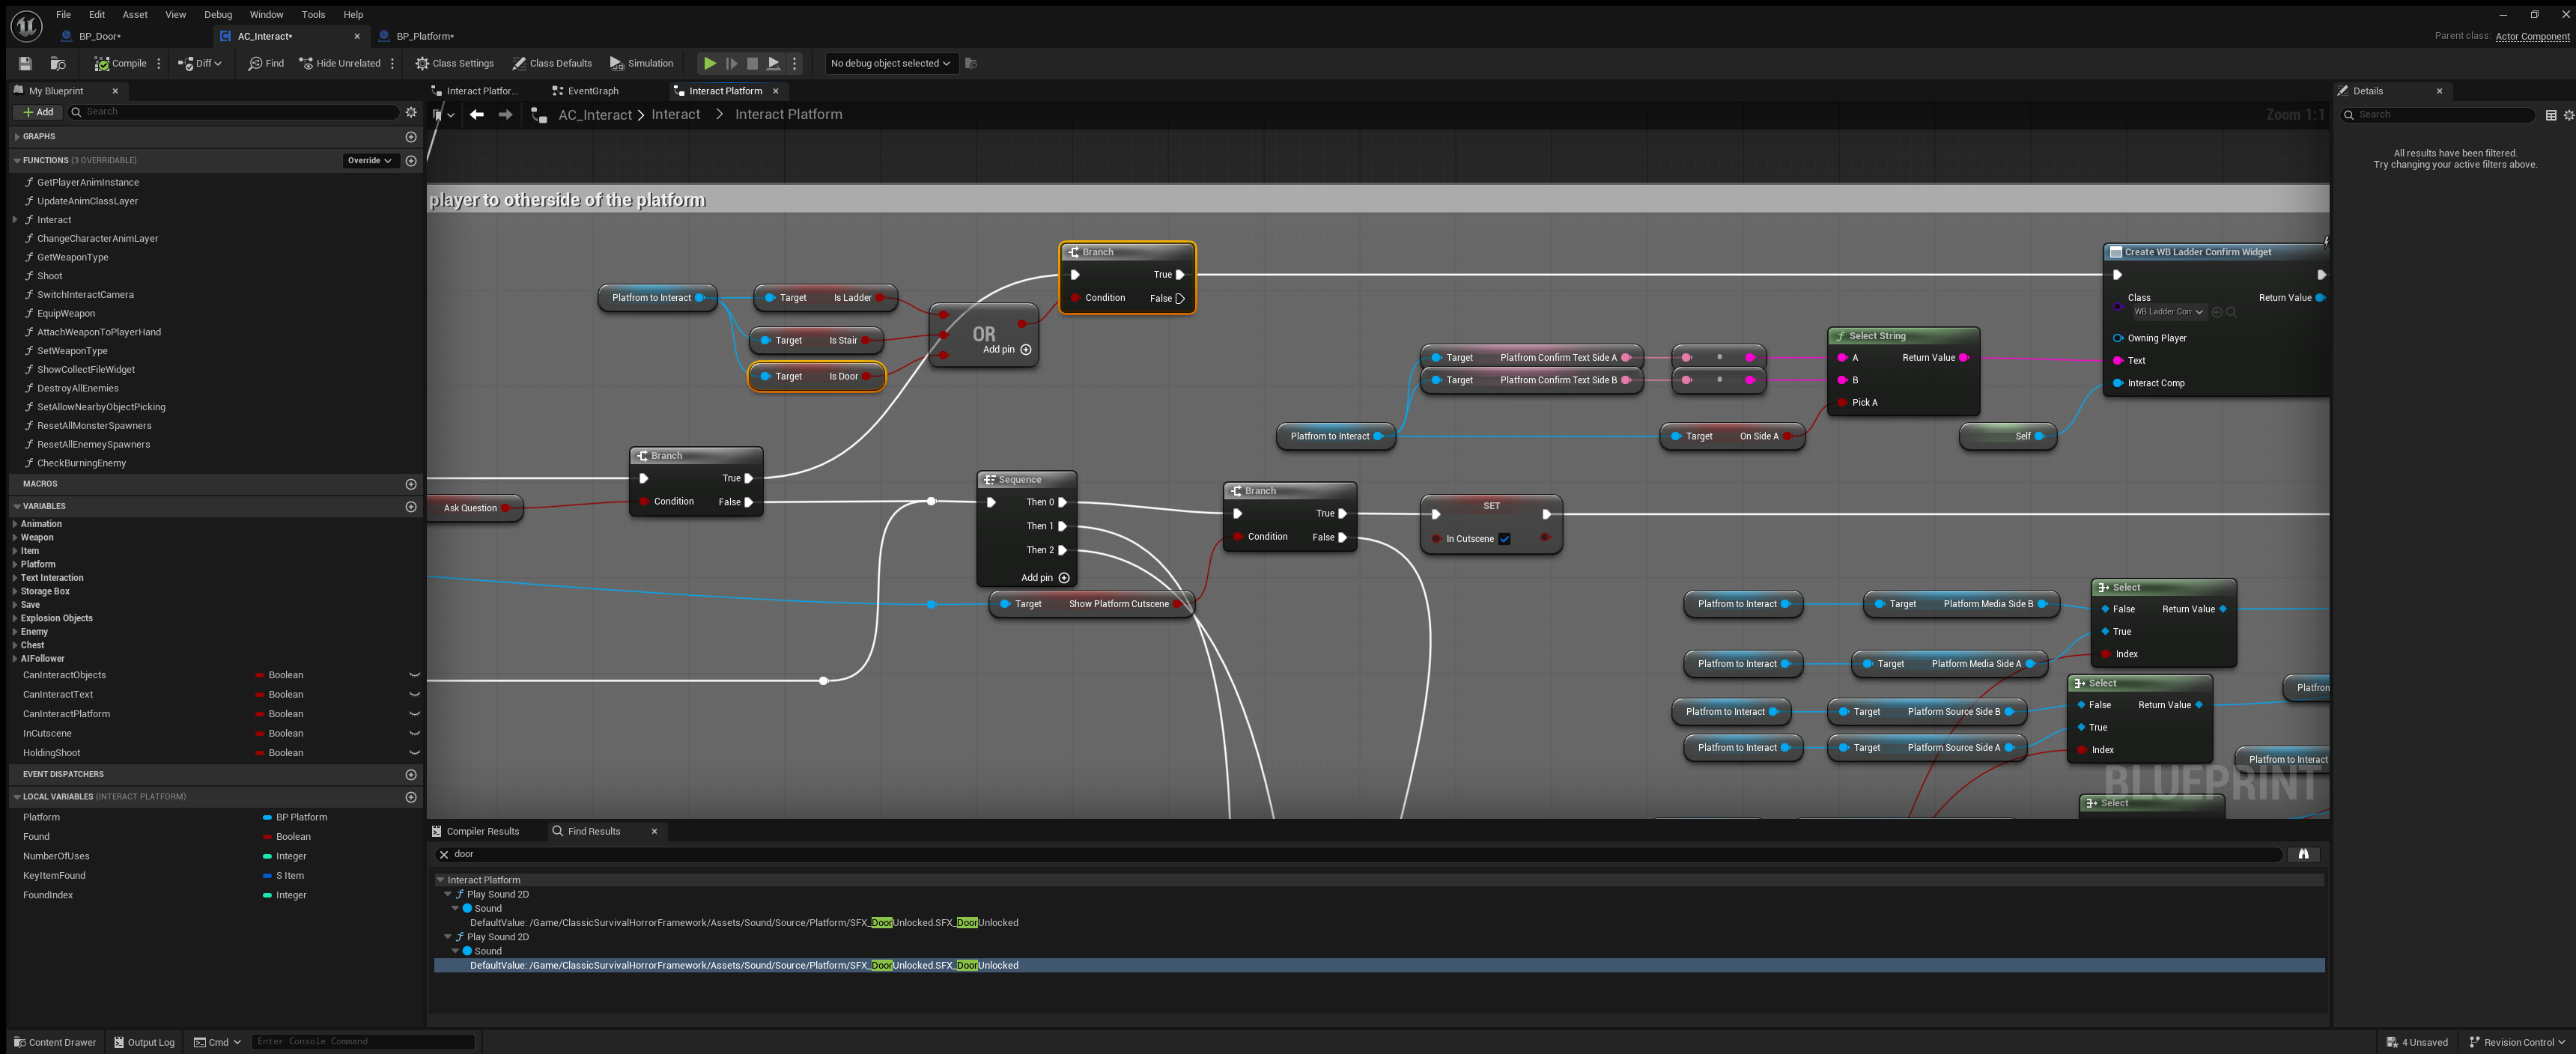
Task: Toggle the In Cutscene checkbox
Action: [1504, 539]
